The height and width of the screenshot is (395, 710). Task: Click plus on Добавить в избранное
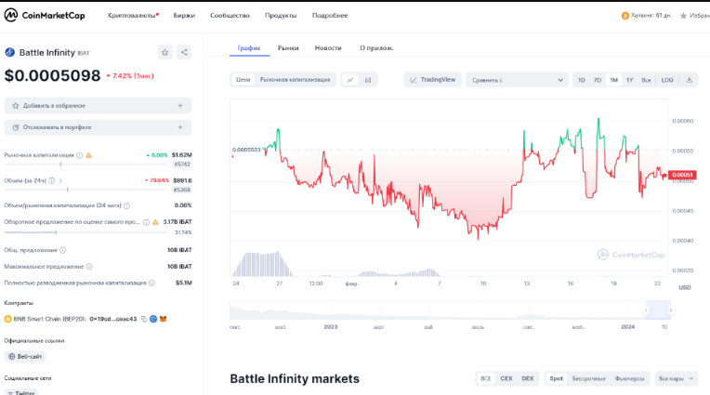[x=180, y=106]
